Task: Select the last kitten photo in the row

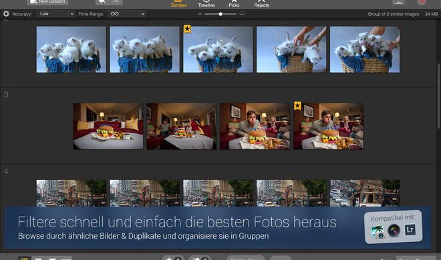Action: (365, 49)
